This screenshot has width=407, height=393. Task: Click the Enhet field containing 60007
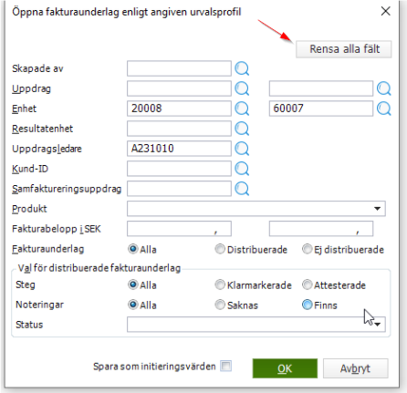point(321,109)
